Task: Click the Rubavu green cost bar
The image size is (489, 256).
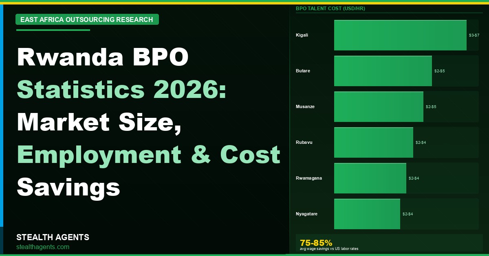Action: click(x=374, y=142)
